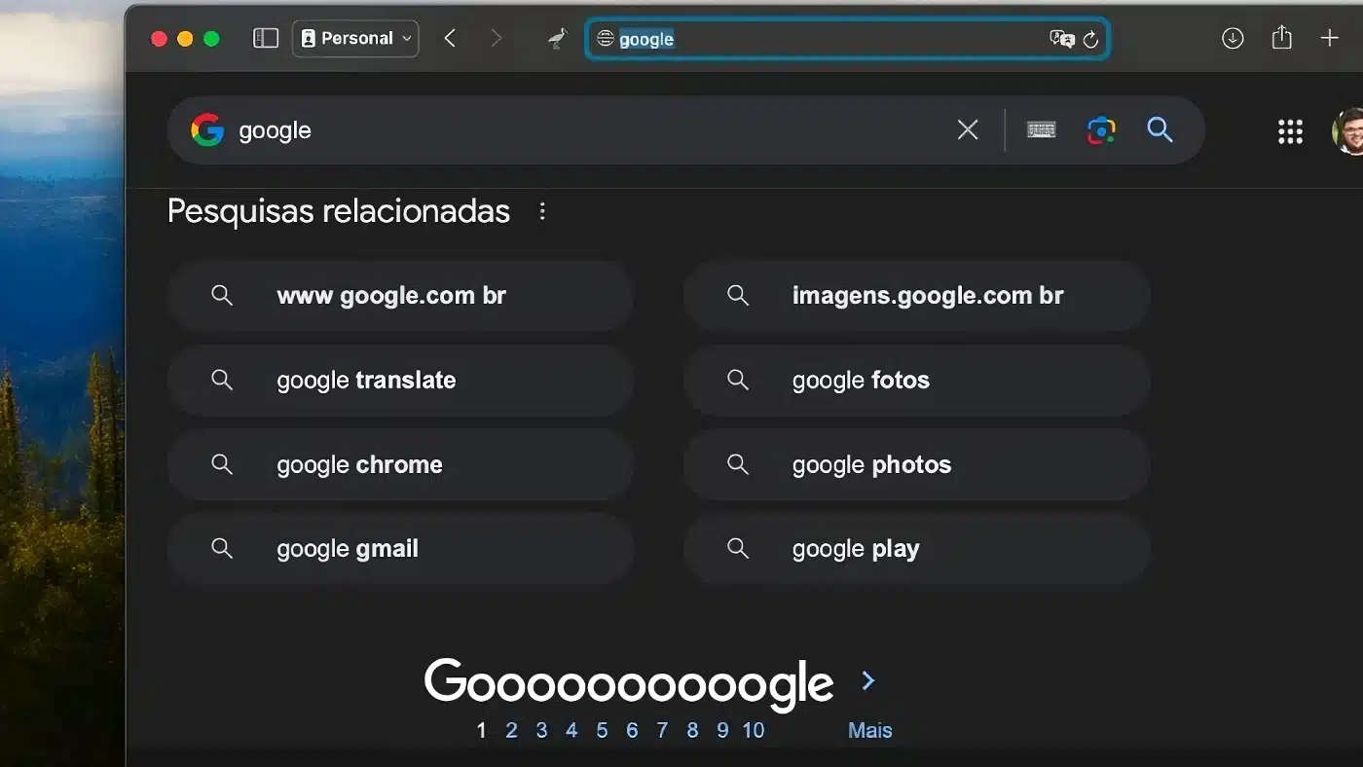
Task: Reload the current page
Action: click(1090, 39)
